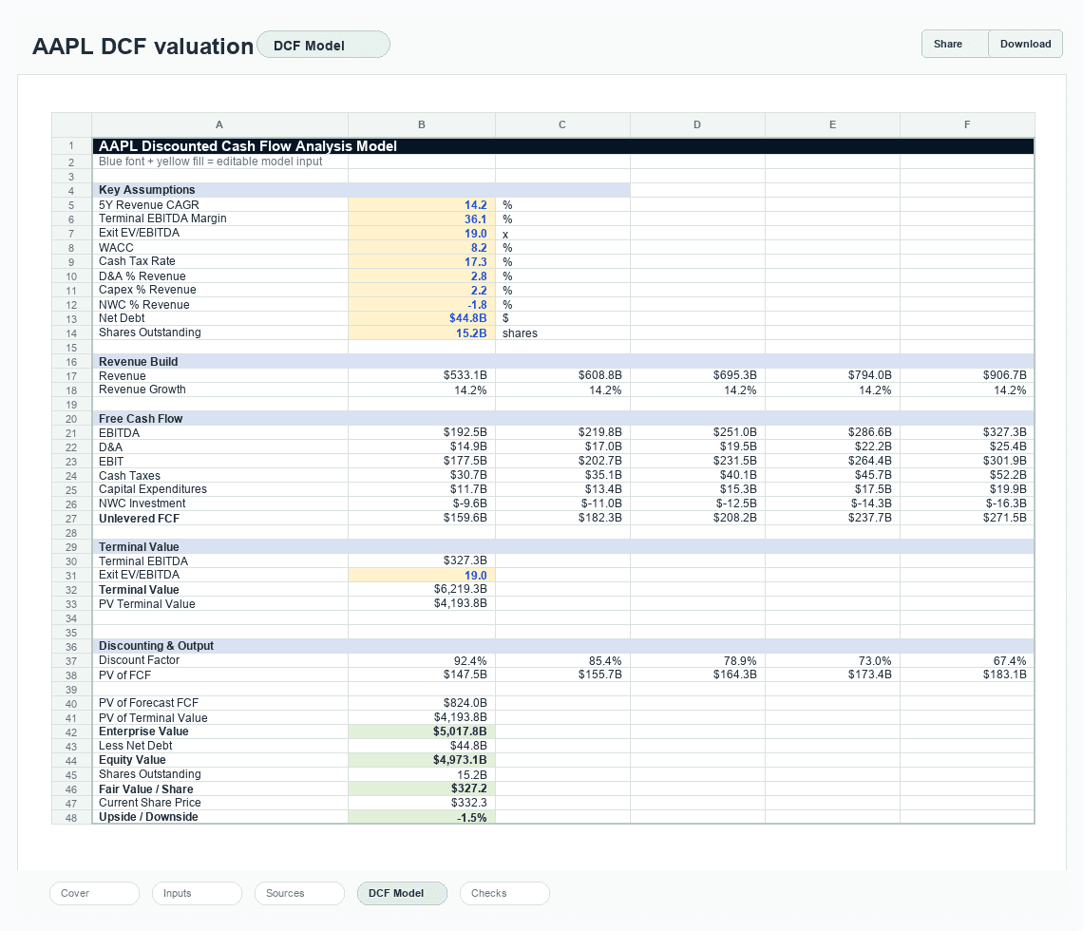
Task: Select row 1 header
Action: (71, 145)
